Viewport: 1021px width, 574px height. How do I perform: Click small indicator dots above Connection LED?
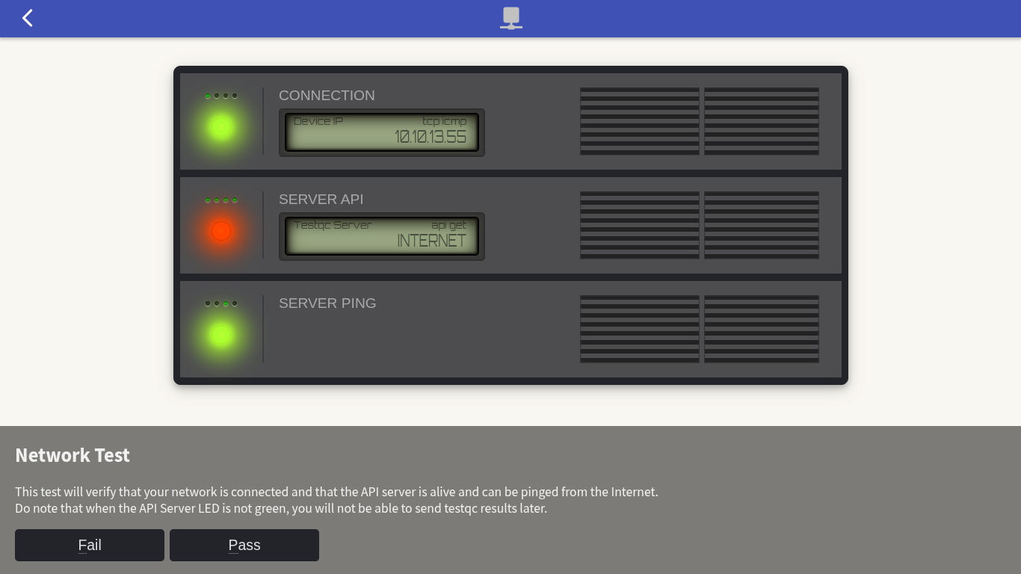(221, 96)
